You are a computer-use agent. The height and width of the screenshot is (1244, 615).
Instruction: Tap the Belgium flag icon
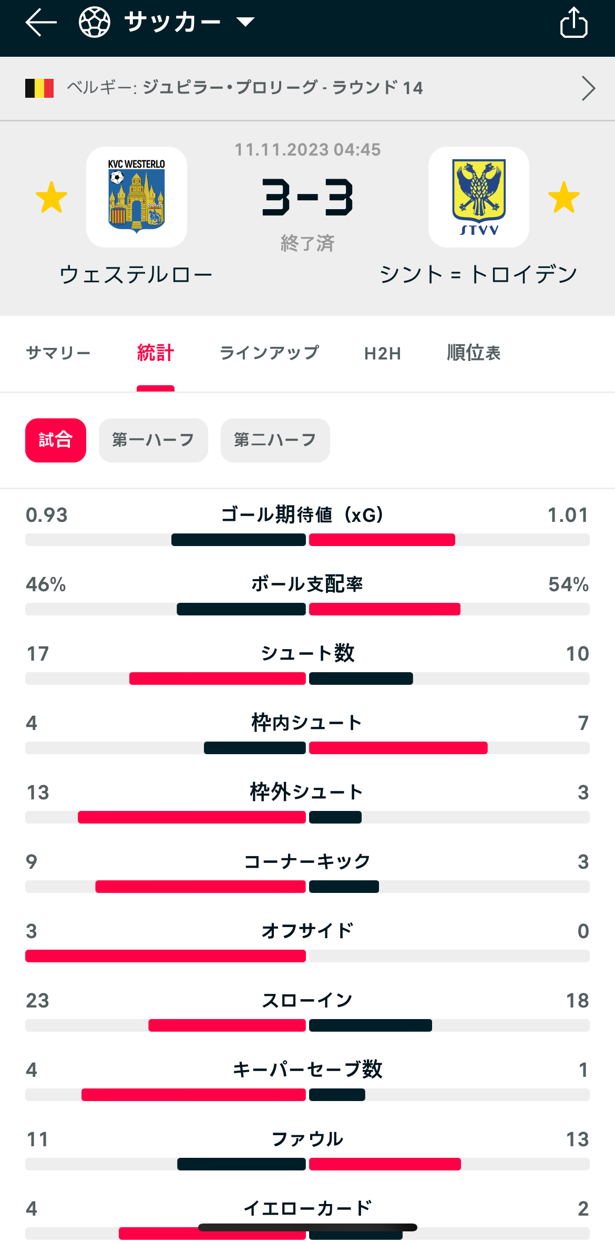[39, 88]
